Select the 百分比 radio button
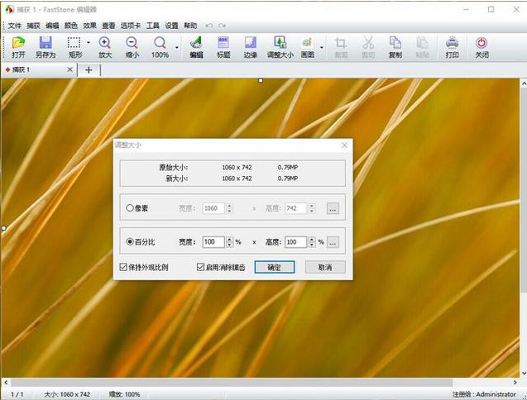This screenshot has width=527, height=400. click(x=130, y=241)
